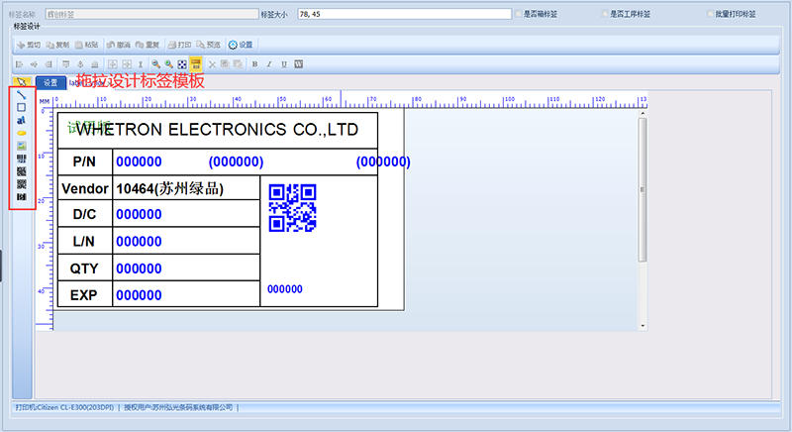Toggle the 批量打印标签 checkbox
Image resolution: width=792 pixels, height=432 pixels.
pyautogui.click(x=710, y=14)
